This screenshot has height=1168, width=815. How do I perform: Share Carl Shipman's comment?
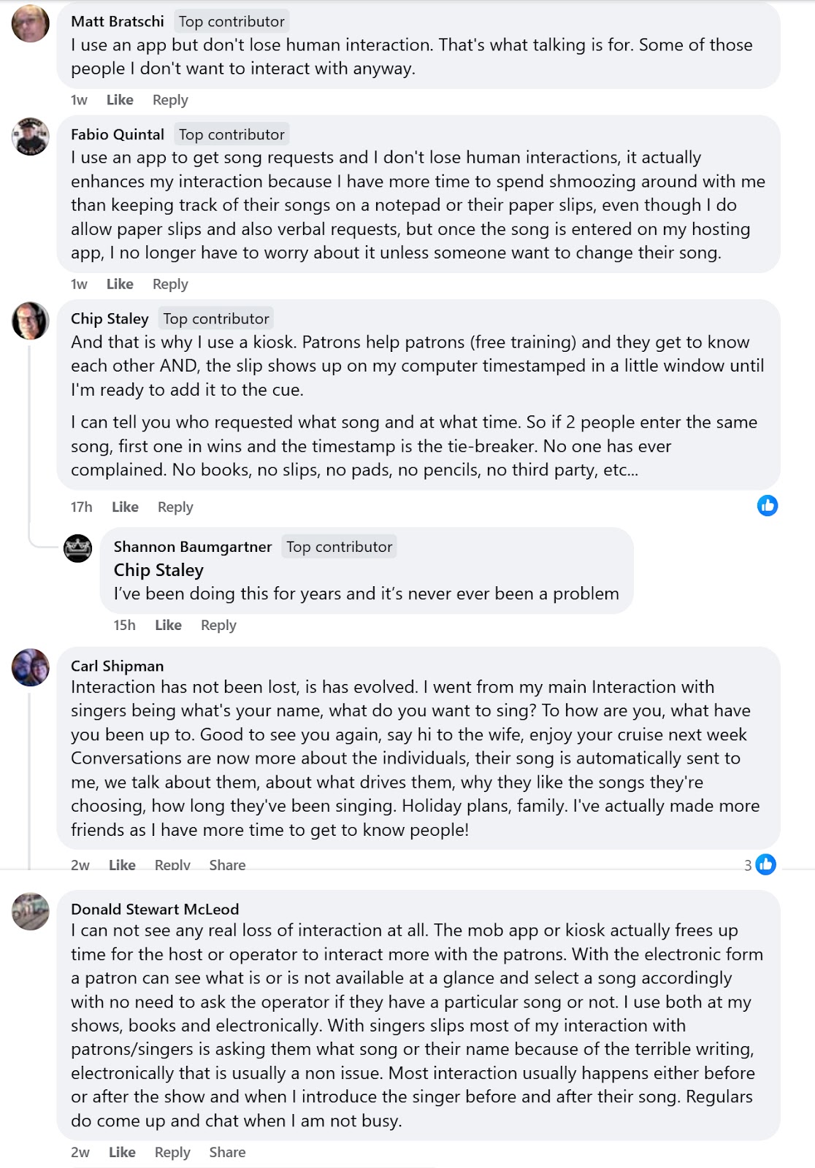coord(227,865)
